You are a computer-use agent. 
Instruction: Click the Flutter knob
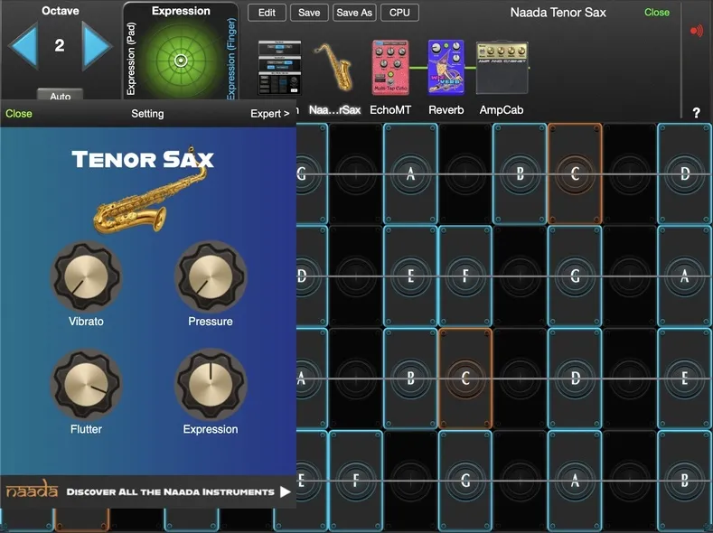point(86,385)
